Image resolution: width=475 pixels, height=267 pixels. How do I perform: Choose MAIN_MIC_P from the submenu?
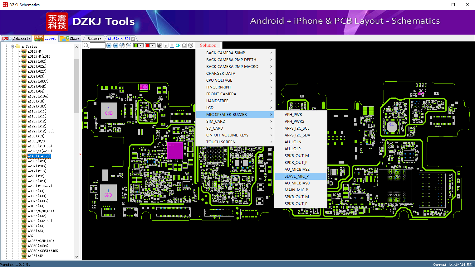coord(301,190)
